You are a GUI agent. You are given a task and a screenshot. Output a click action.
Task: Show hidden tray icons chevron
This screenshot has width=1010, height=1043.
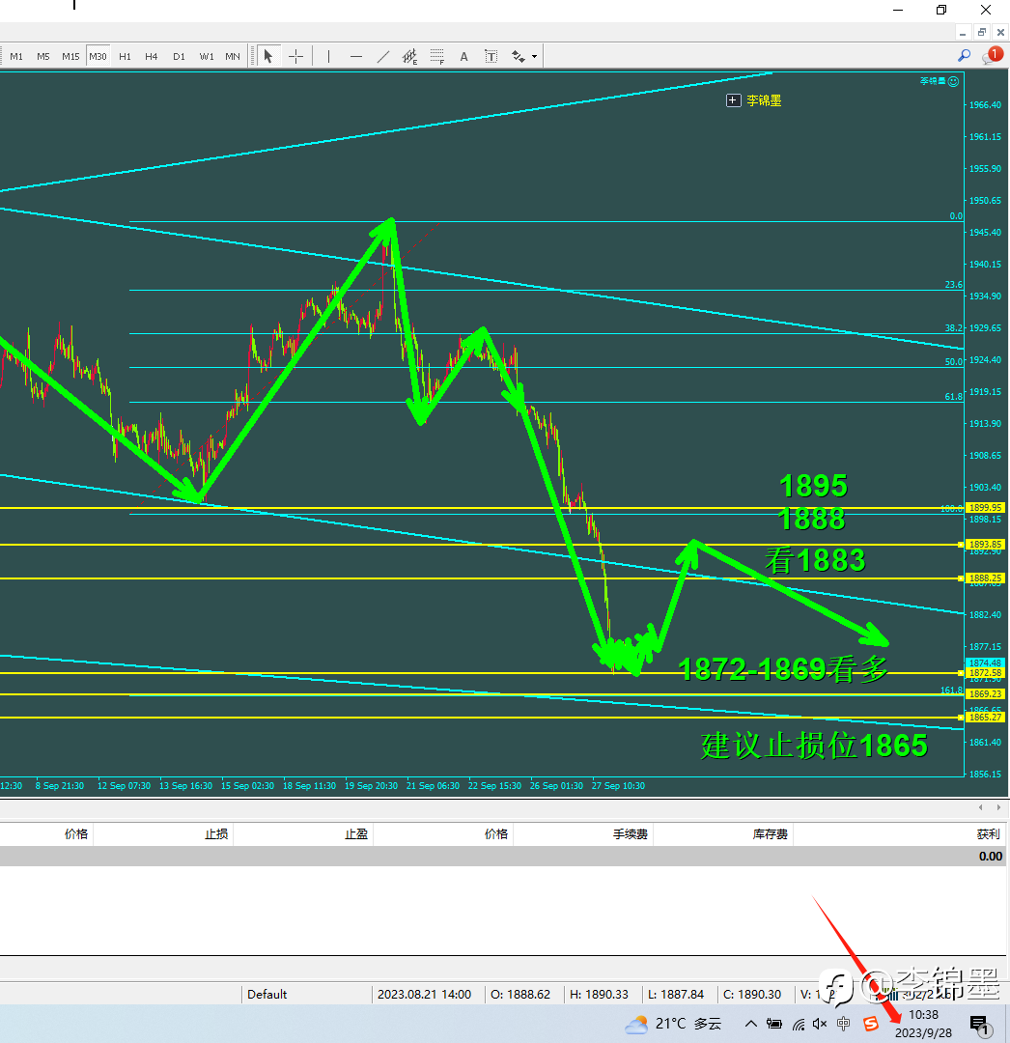pos(750,1024)
